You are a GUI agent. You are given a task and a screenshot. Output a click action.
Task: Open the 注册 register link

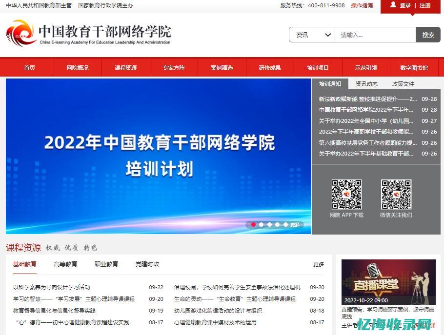point(425,5)
